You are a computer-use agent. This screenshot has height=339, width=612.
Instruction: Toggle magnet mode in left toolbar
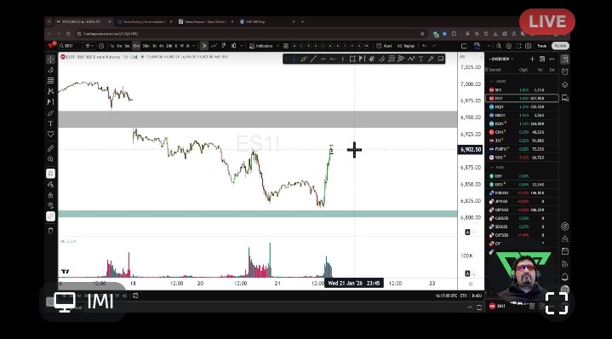point(50,174)
